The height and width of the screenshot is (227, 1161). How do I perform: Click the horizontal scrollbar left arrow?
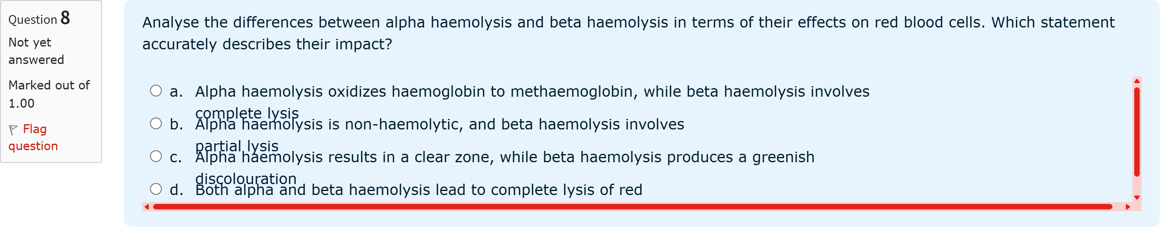146,207
